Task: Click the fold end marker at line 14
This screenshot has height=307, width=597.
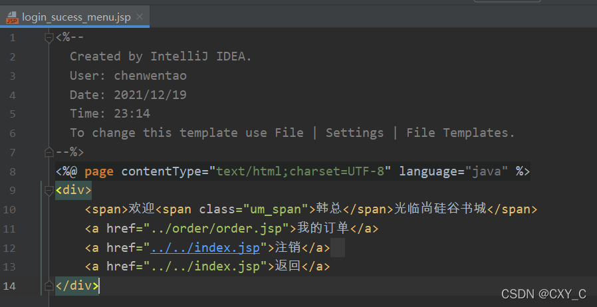Action: (49, 286)
